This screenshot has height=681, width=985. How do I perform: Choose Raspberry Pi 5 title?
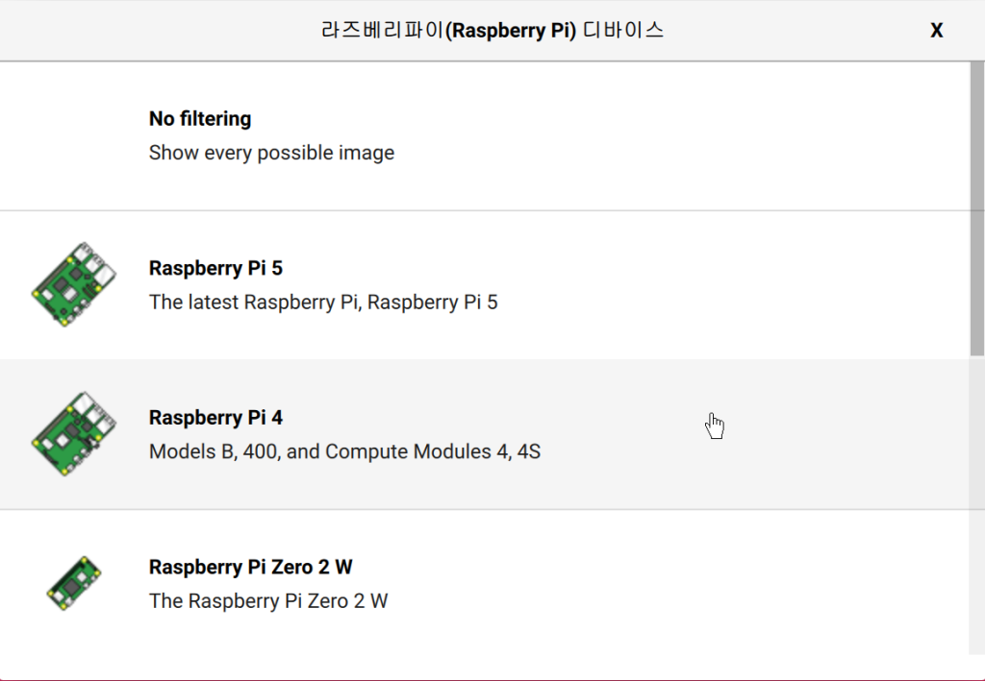tap(215, 268)
